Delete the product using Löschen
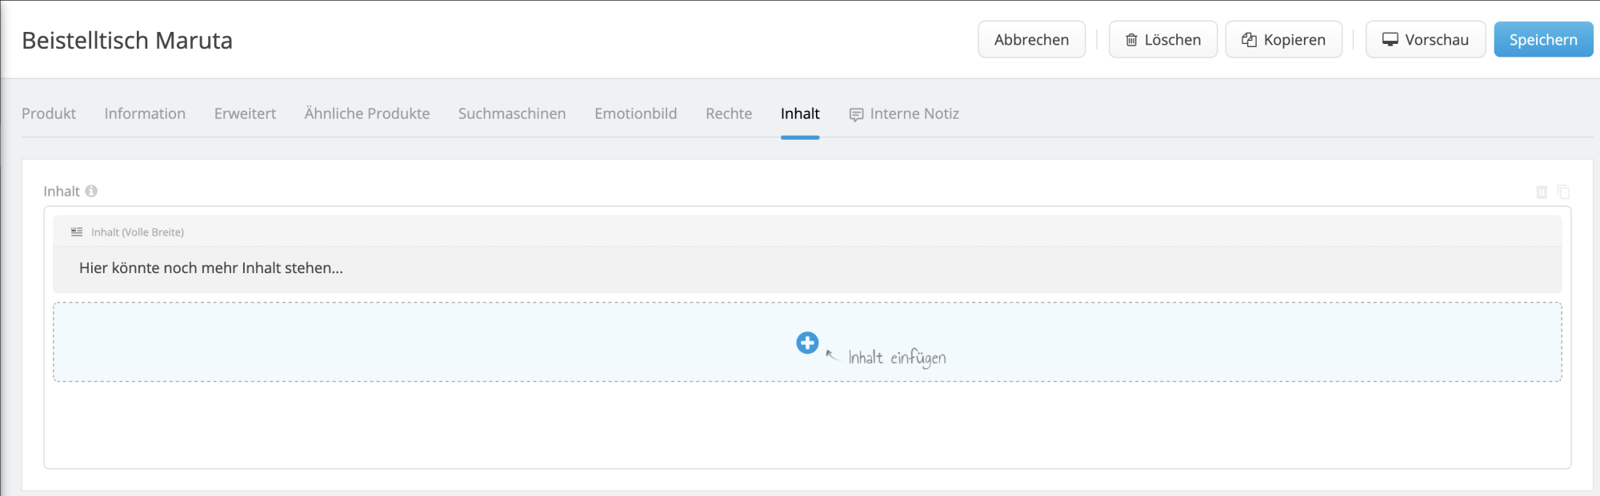Screen dimensions: 1600x496 1162,38
